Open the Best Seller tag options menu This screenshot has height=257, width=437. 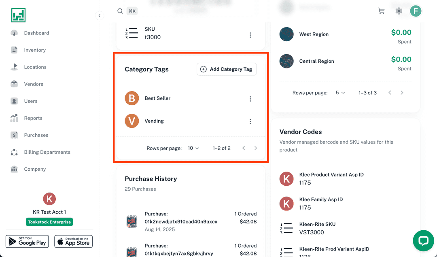[250, 98]
